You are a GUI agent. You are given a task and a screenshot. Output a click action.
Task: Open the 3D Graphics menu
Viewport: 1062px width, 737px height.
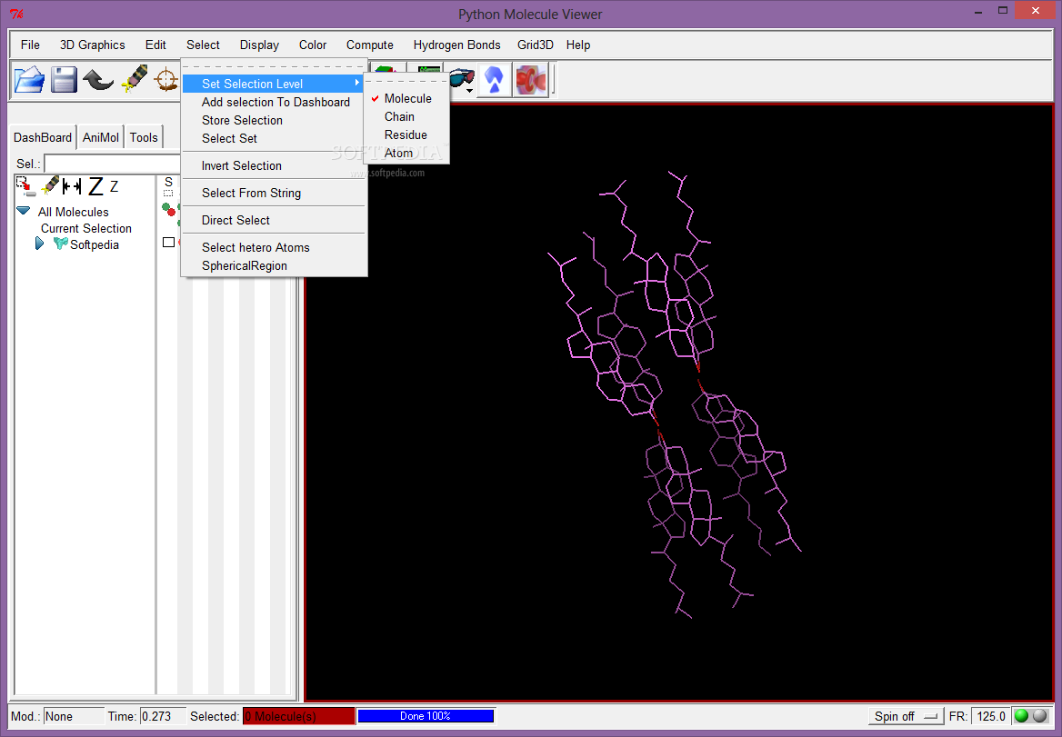click(92, 45)
